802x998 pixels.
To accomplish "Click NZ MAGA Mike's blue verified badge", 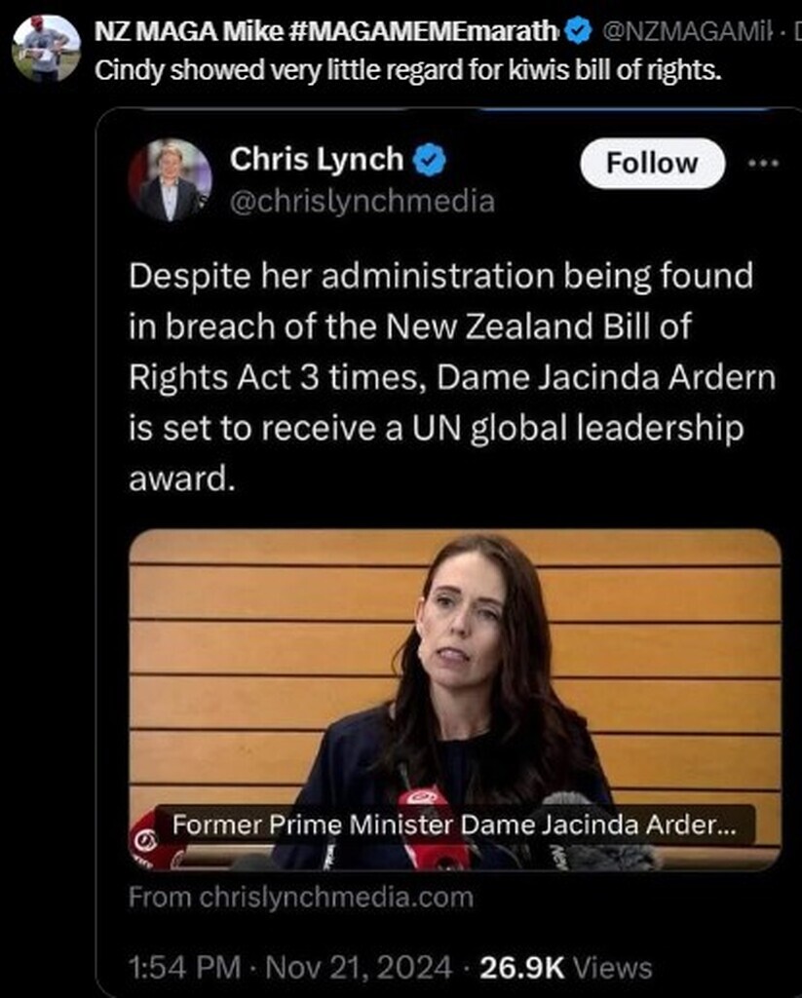I will point(578,30).
